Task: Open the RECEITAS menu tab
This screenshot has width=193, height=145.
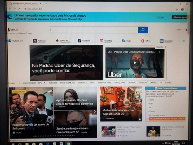Action: (x=143, y=82)
